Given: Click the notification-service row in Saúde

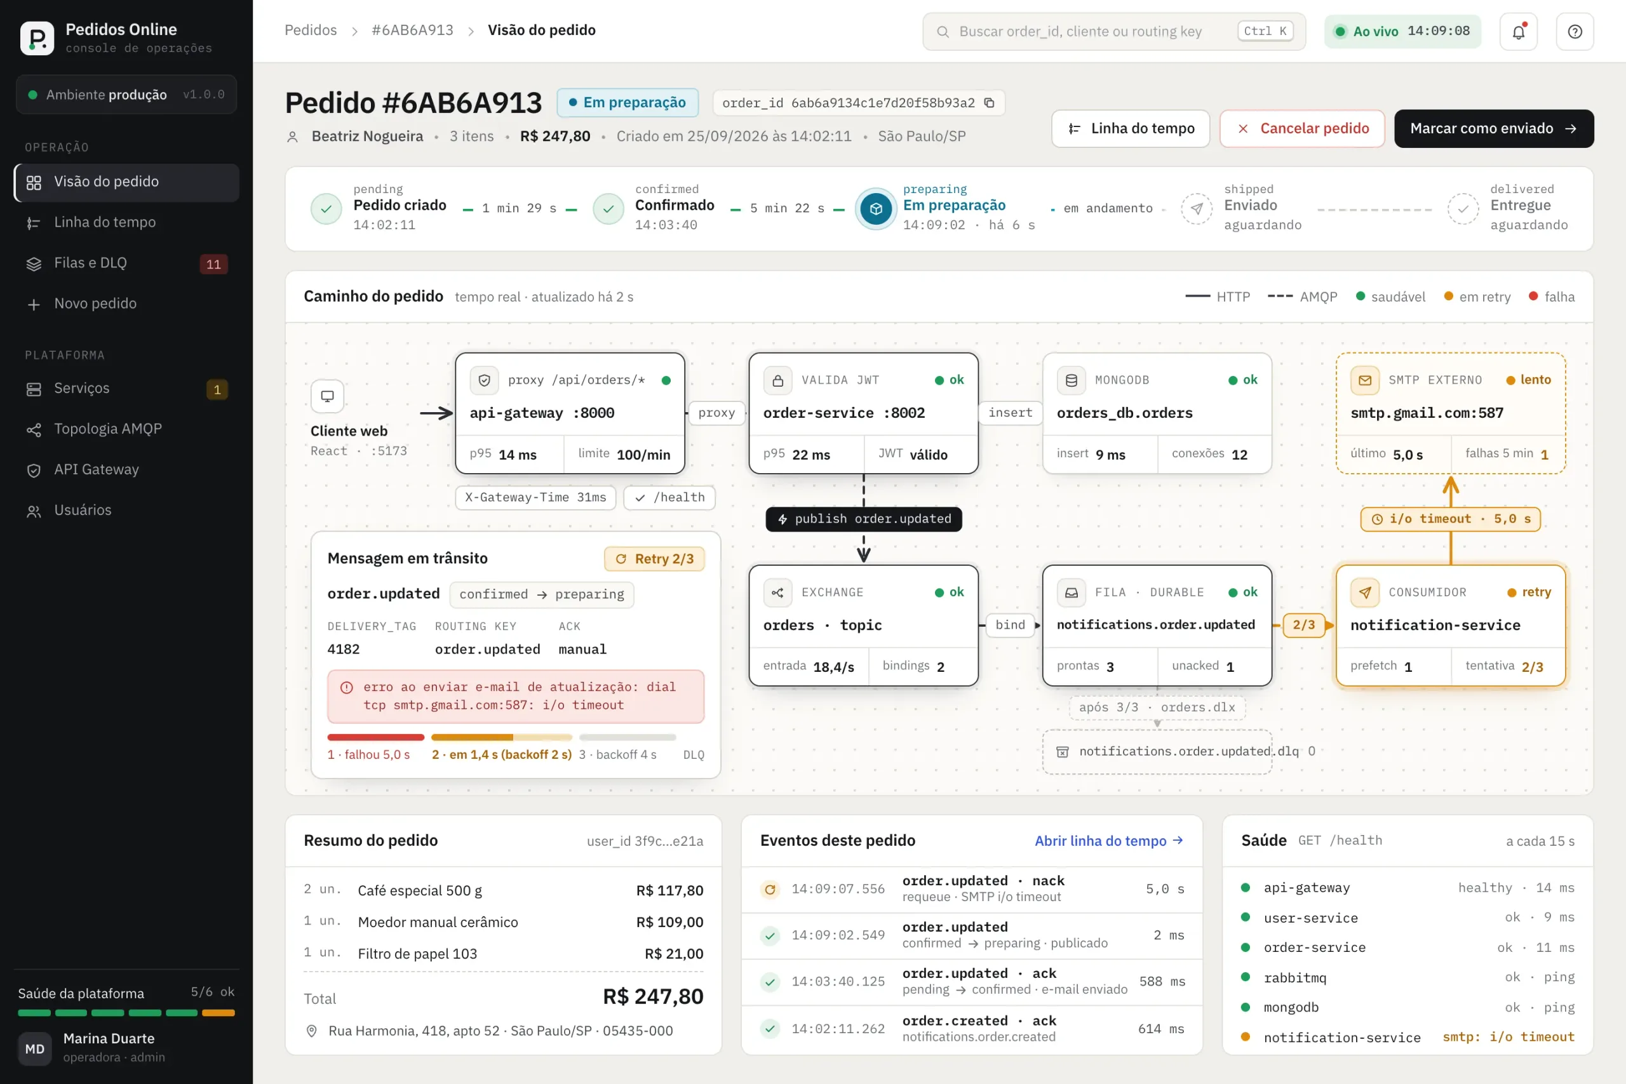Looking at the screenshot, I should [x=1407, y=1038].
